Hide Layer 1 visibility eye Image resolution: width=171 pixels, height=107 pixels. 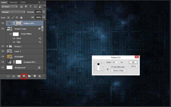(3, 51)
